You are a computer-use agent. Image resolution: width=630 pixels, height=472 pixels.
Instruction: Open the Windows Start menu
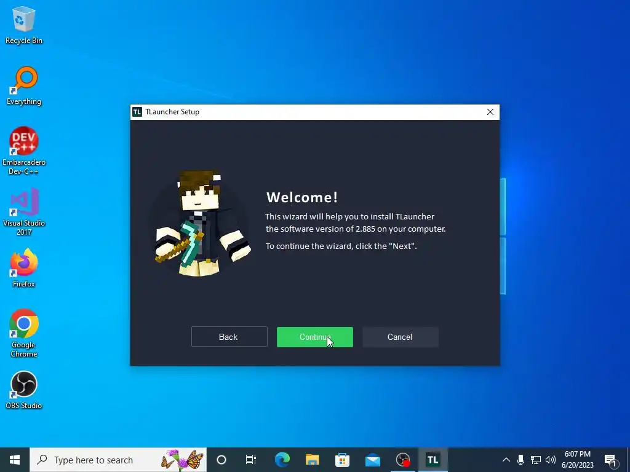coord(15,460)
